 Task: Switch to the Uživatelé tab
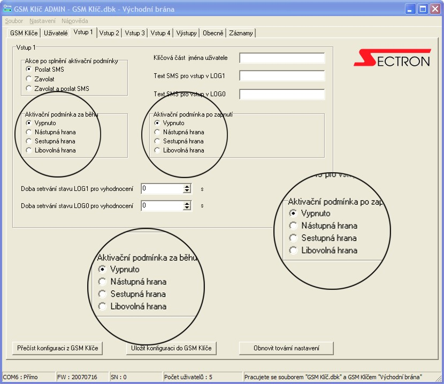(56, 33)
